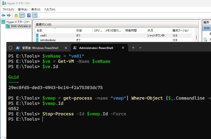Image resolution: width=211 pixels, height=139 pixels.
Task: Click the terminal prompt at the cursor
Action: coord(42,119)
